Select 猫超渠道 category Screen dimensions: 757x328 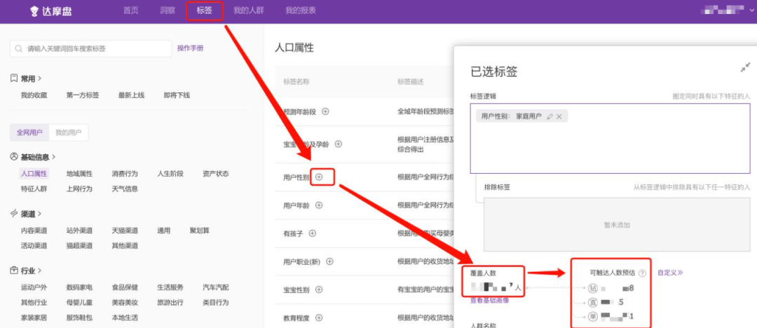(79, 246)
